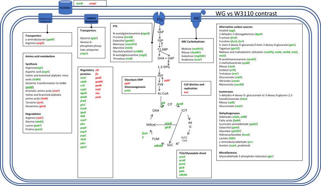Click uhpT under hexose-6-phosphate antiporter
This screenshot has height=186, width=321.
84,54
